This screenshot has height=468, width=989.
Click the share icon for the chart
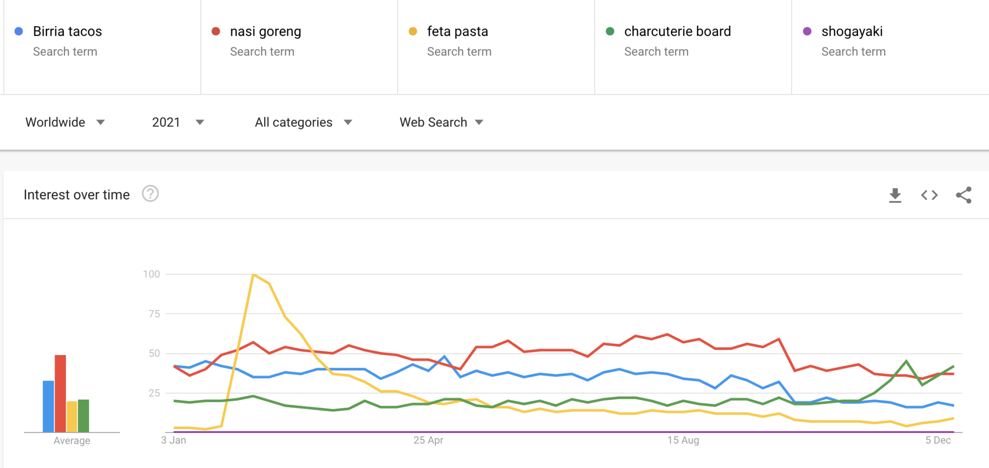(963, 195)
